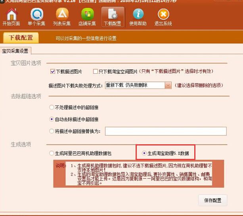Switch to the 宝贝采集设置 tab

tap(15, 51)
